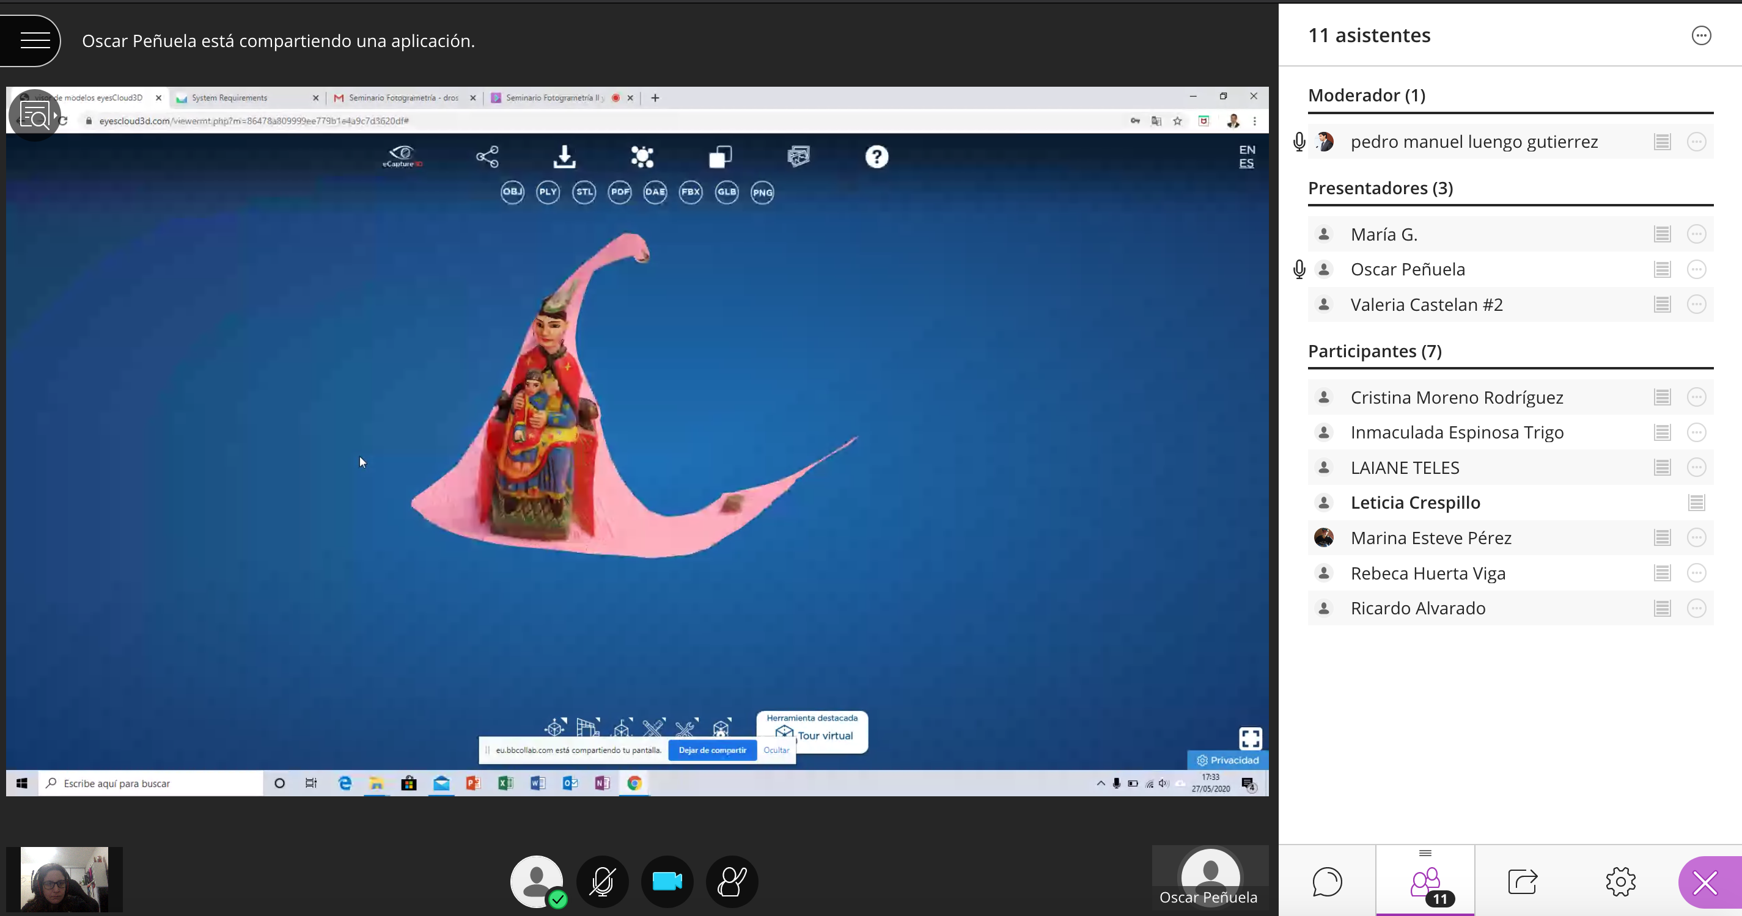The width and height of the screenshot is (1742, 916).
Task: Open options for 11 asistentes panel
Action: [x=1701, y=35]
